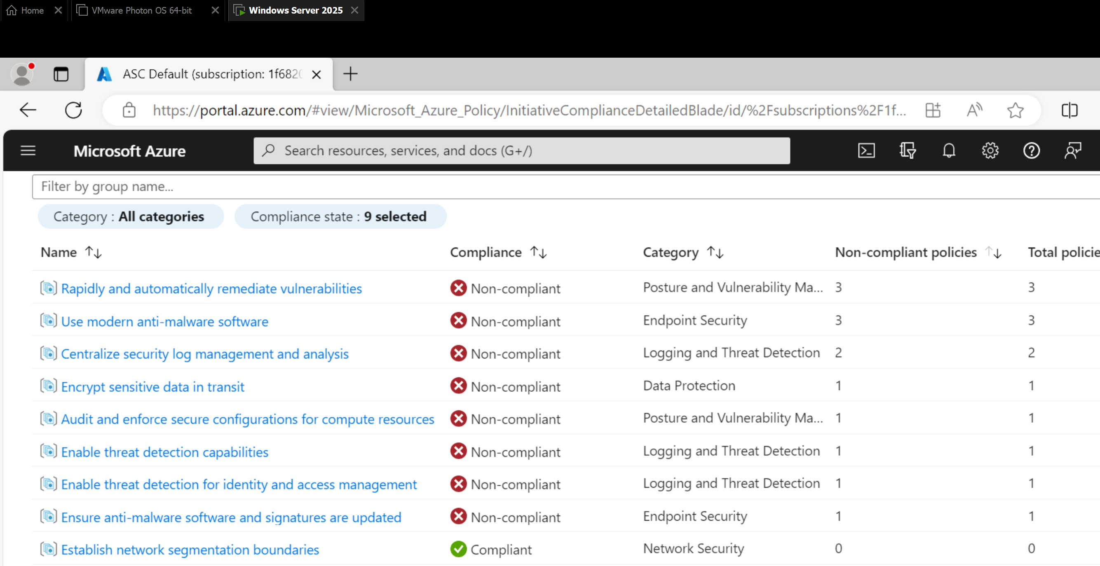Screen dimensions: 1100x566
Task: Open the Category : All categories filter
Action: pyautogui.click(x=131, y=216)
